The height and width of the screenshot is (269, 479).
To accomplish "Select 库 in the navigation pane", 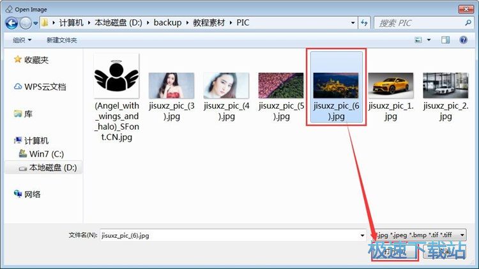I will pyautogui.click(x=28, y=114).
